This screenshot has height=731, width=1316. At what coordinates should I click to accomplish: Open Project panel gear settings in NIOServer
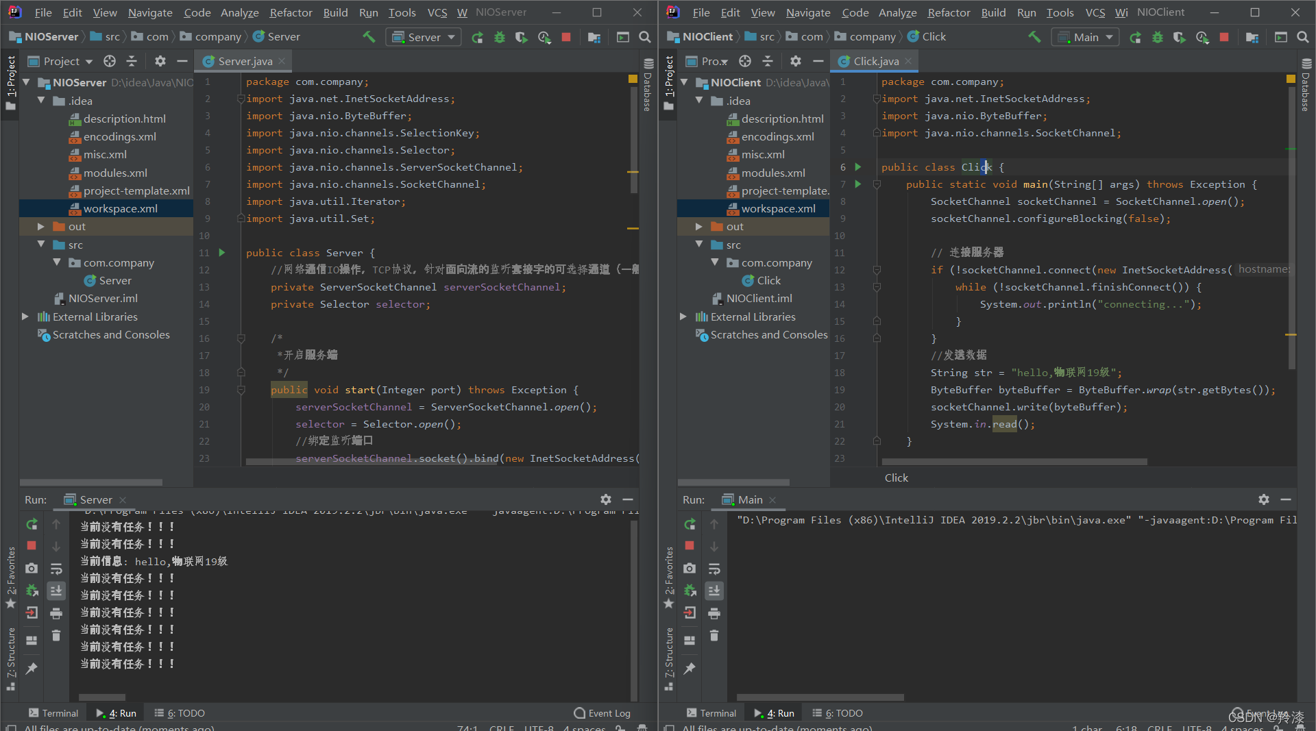(160, 61)
